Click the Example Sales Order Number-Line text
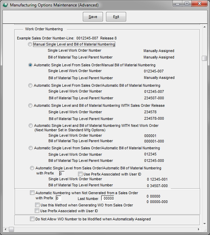 [67, 38]
